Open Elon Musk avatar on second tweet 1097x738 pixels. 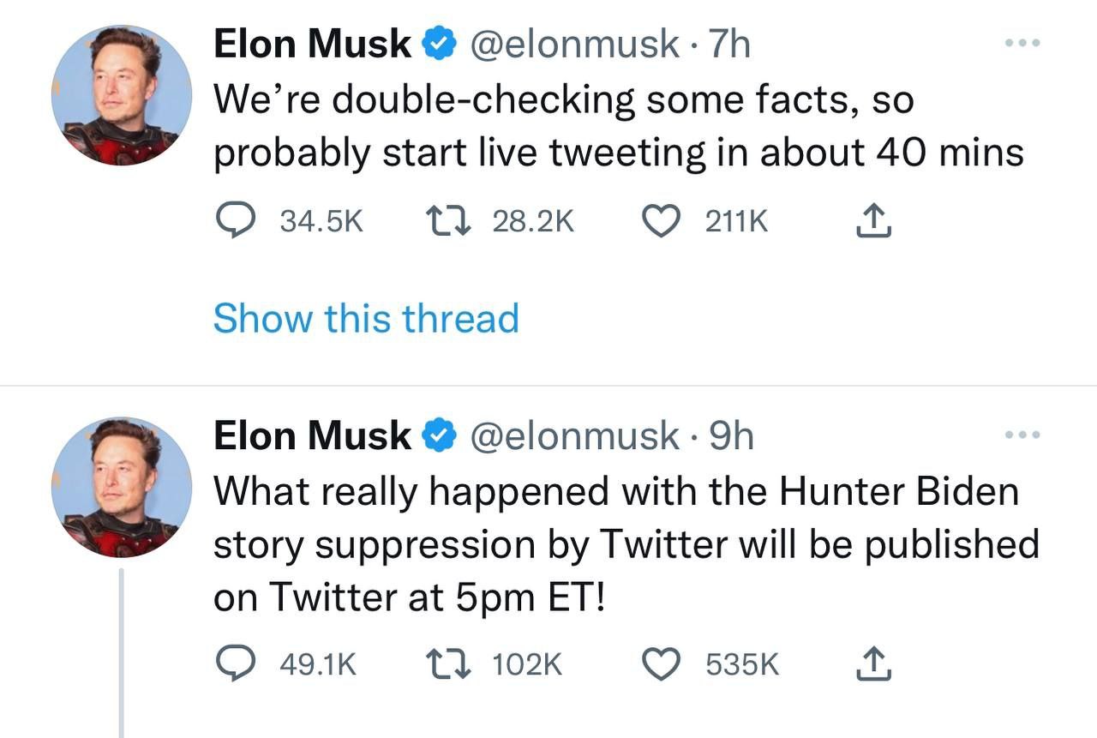click(121, 487)
